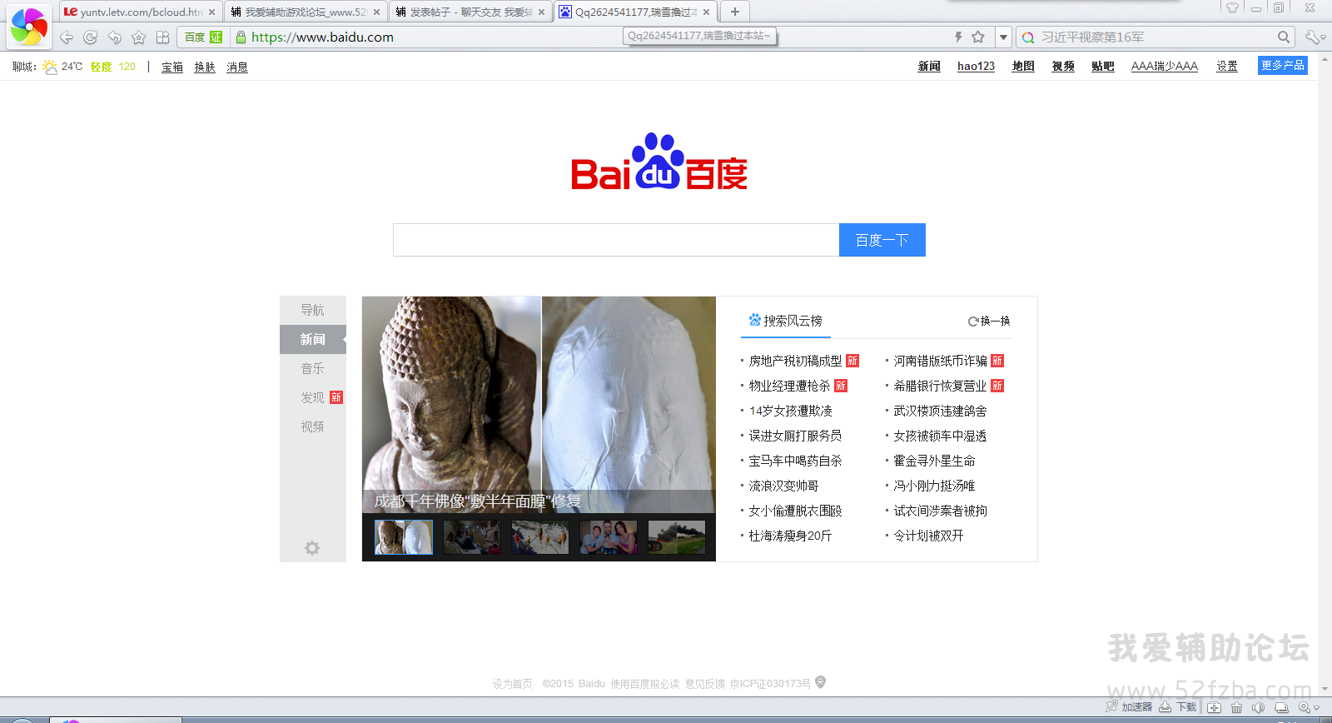Select the 新闻 sidebar tab
The height and width of the screenshot is (723, 1332).
pyautogui.click(x=313, y=339)
